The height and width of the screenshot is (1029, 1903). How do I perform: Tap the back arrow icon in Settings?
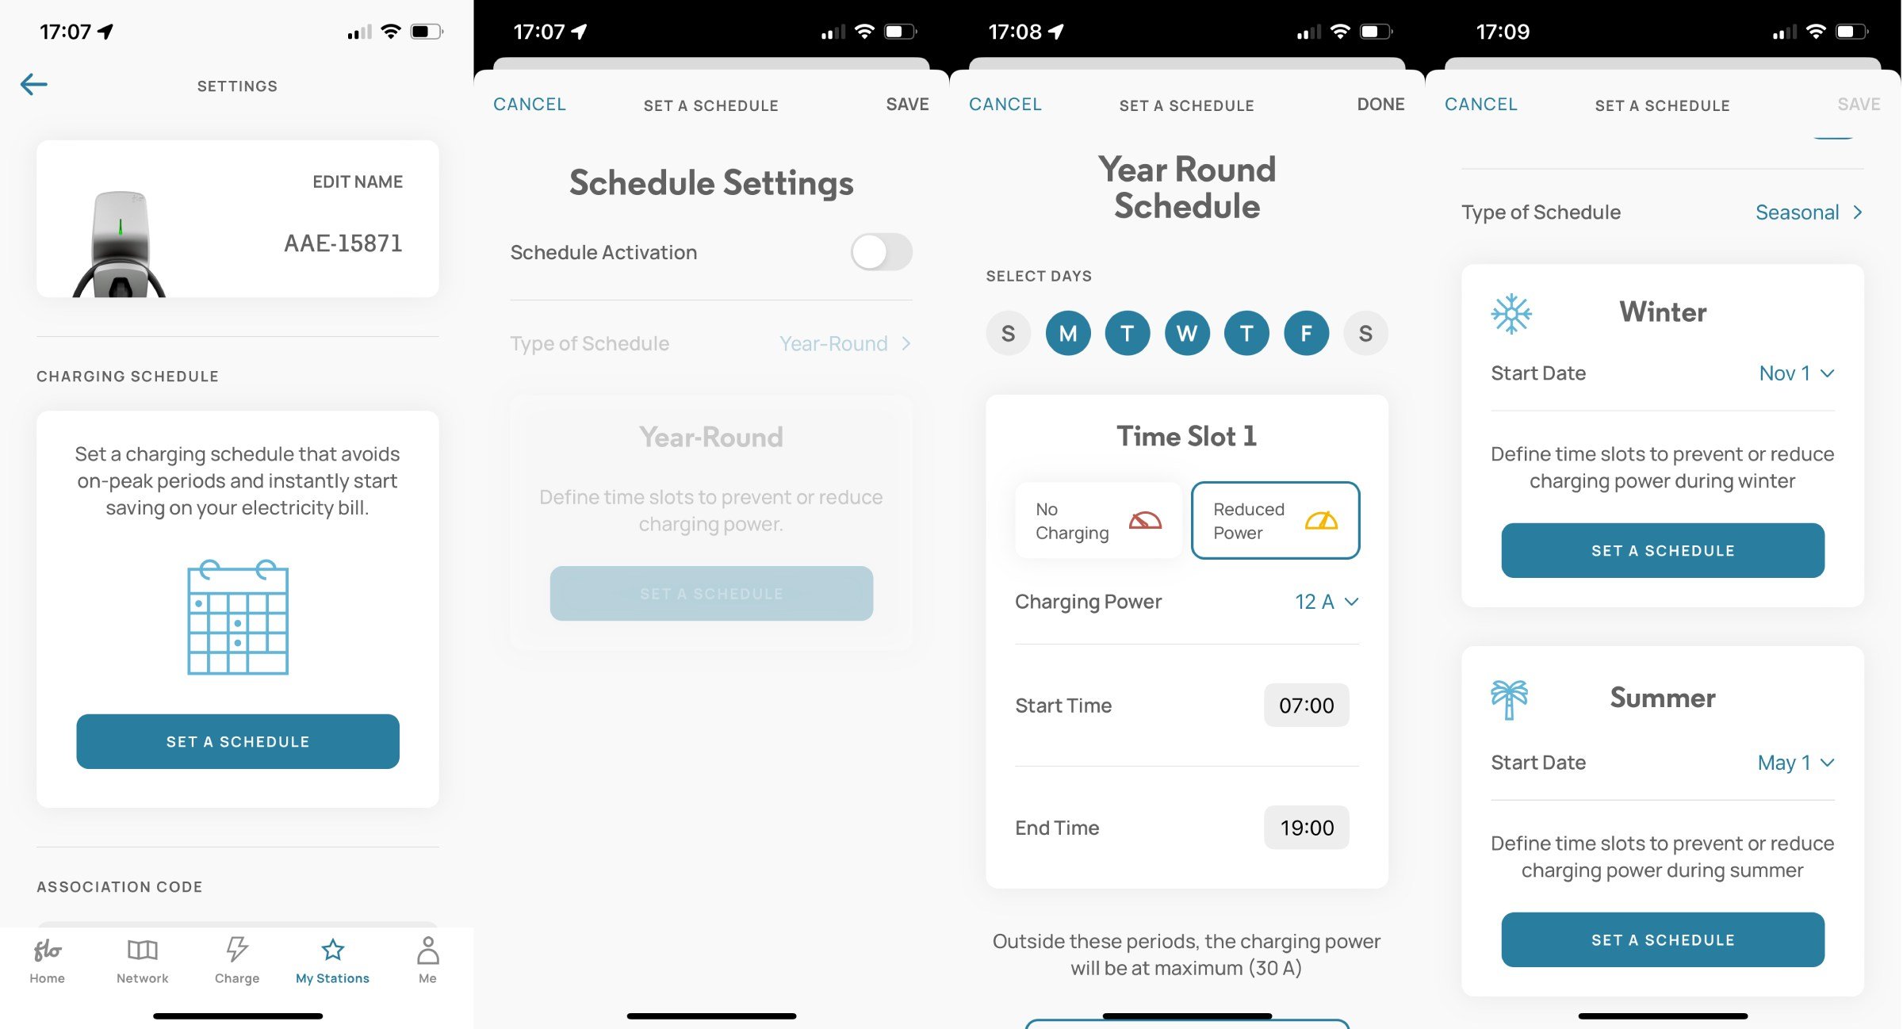tap(33, 84)
